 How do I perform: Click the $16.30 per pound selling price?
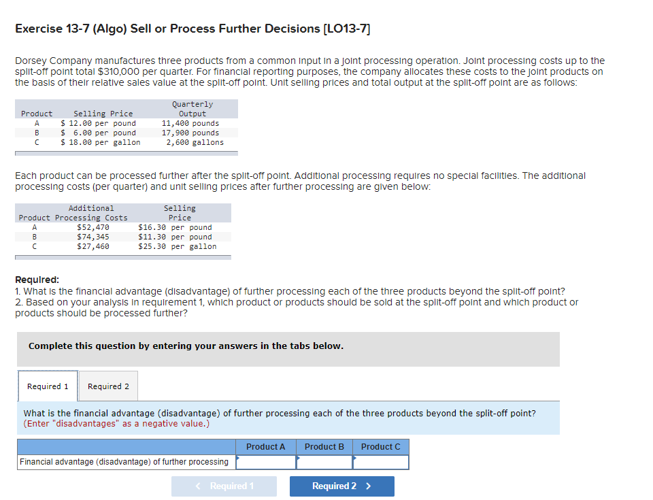click(175, 227)
